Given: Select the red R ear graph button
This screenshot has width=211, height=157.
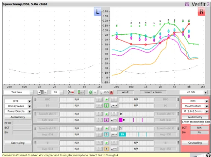Looking at the screenshot, I should [201, 12].
